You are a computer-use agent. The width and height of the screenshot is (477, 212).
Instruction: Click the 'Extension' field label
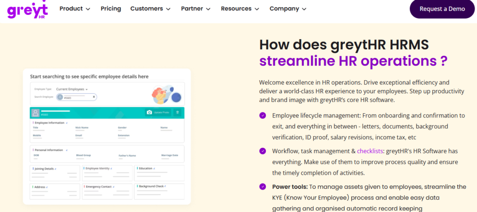click(124, 135)
